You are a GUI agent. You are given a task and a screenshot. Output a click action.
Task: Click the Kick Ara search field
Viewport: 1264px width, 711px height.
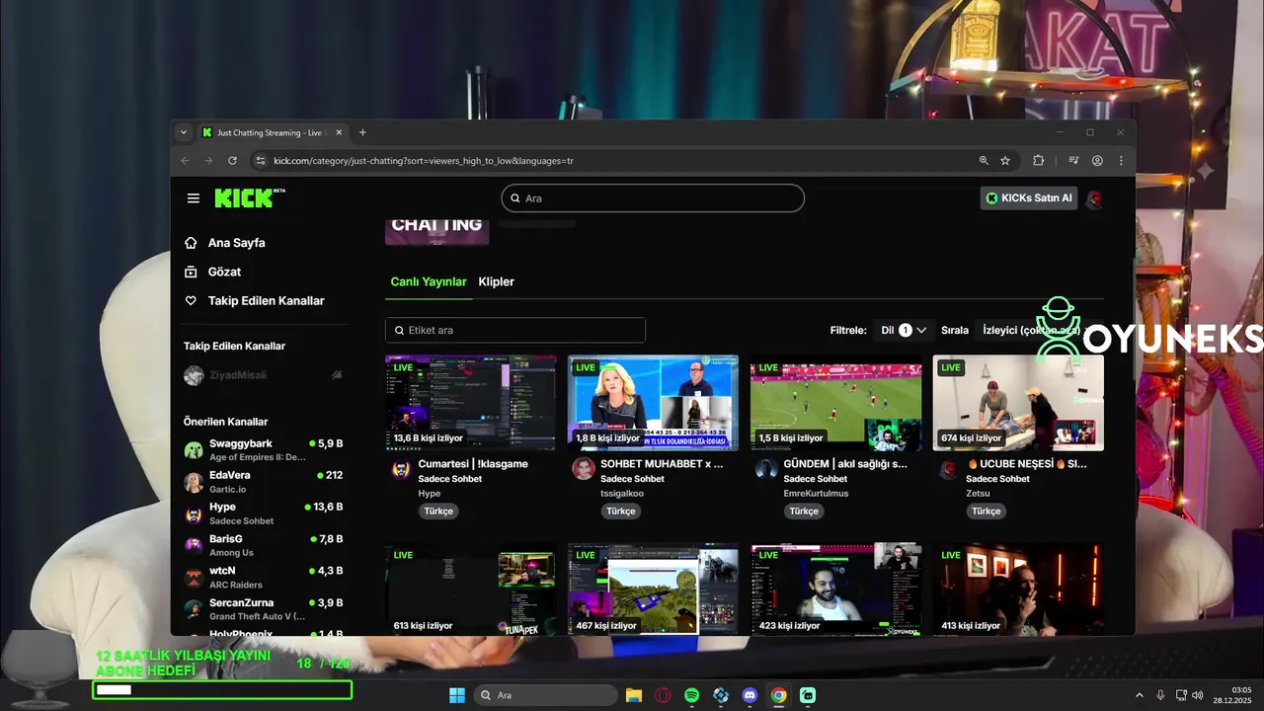point(653,198)
